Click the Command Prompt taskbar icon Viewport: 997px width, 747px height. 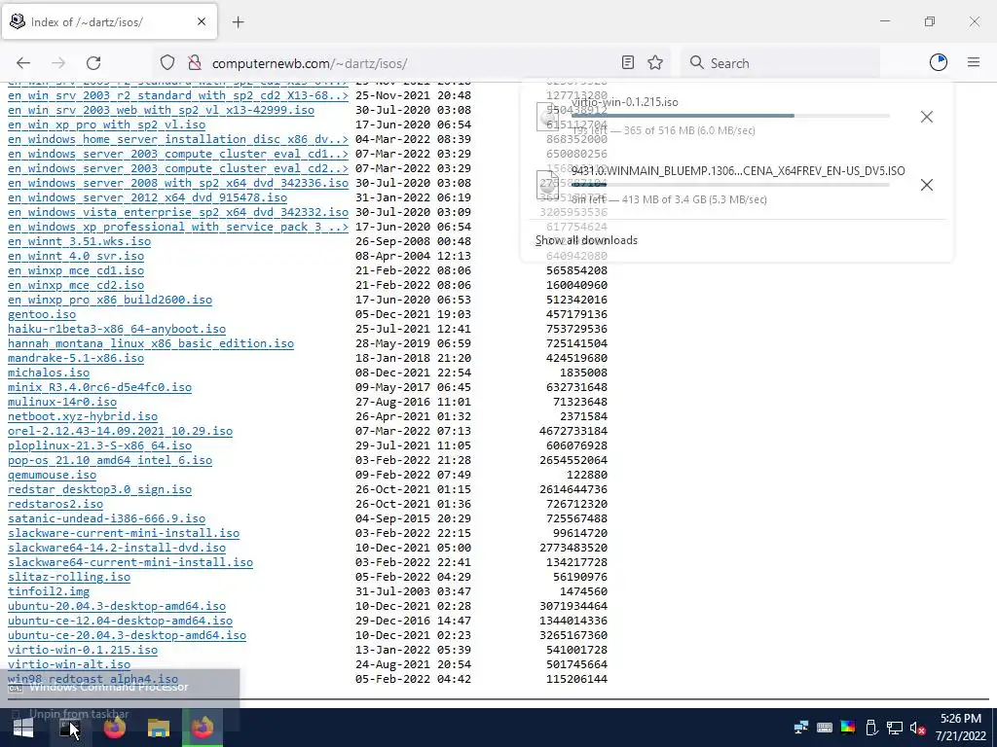coord(69,728)
